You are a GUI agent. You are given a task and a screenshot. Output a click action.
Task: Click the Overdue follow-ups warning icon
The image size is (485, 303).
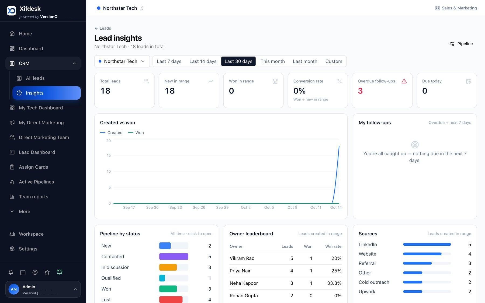pos(404,81)
